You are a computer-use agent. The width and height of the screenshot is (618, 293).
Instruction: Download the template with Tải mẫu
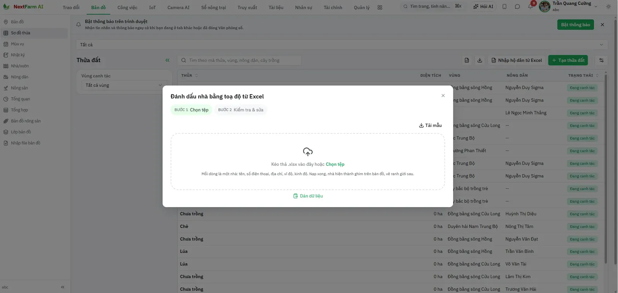click(430, 125)
